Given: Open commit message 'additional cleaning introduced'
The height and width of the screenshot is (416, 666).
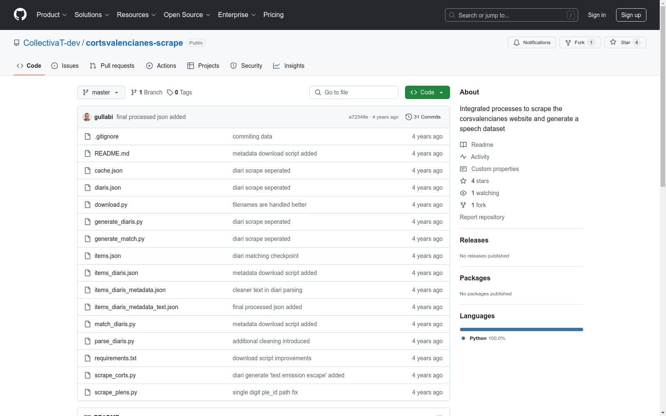Looking at the screenshot, I should 271,341.
